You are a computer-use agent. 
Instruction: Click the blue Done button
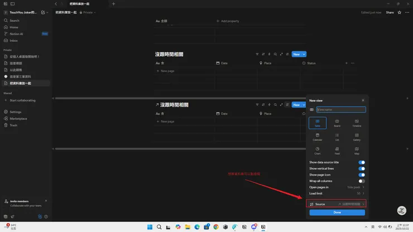pos(337,212)
